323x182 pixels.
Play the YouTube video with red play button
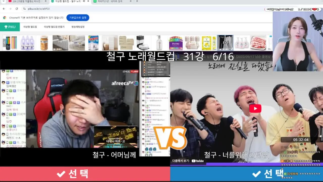(255, 108)
